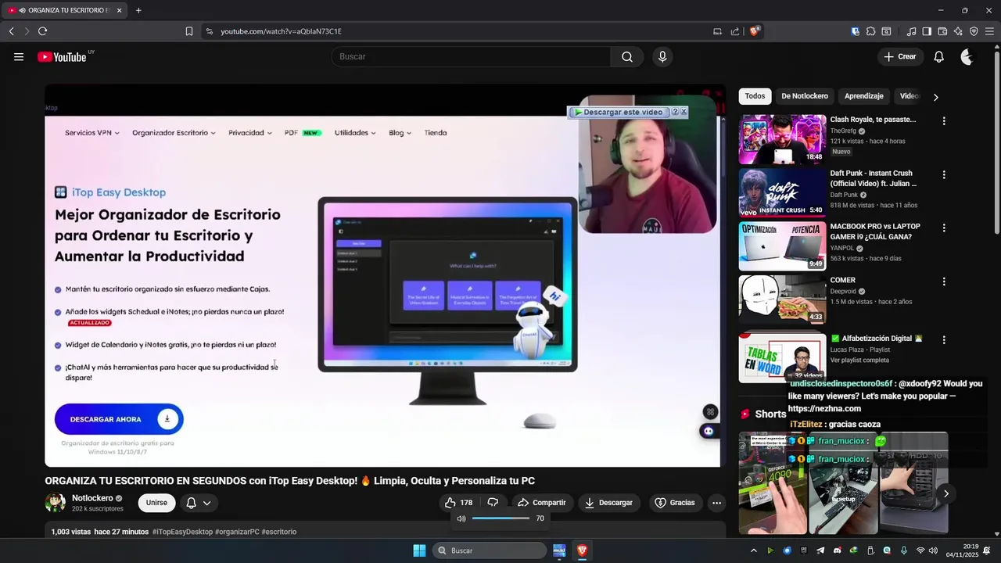Open help on the download overlay
The height and width of the screenshot is (563, 1001).
click(x=675, y=112)
